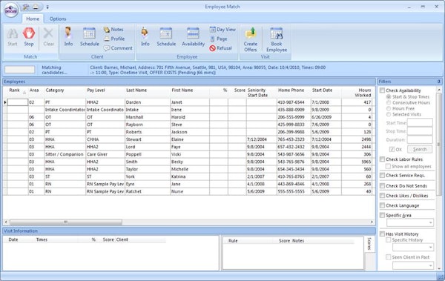Enable Check Service Reqs. filter
This screenshot has height=281, width=445.
pyautogui.click(x=382, y=176)
